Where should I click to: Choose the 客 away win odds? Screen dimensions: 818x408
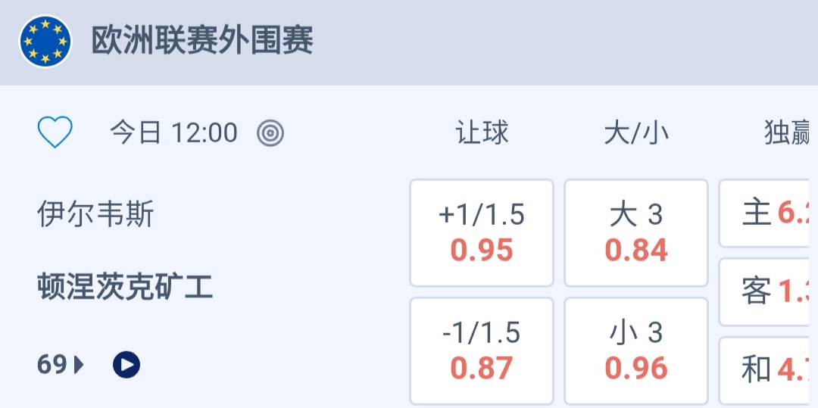point(769,291)
